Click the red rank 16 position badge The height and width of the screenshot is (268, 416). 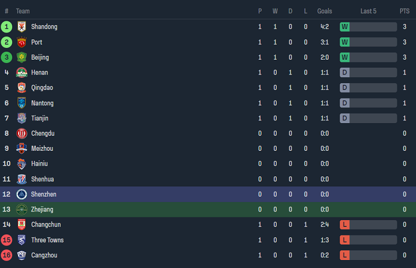coord(7,255)
